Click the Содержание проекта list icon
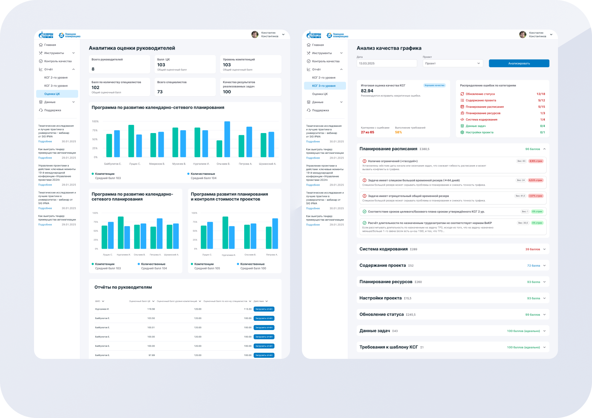 462,101
